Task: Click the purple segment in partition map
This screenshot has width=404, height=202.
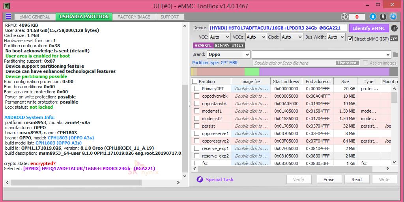Action: click(324, 72)
